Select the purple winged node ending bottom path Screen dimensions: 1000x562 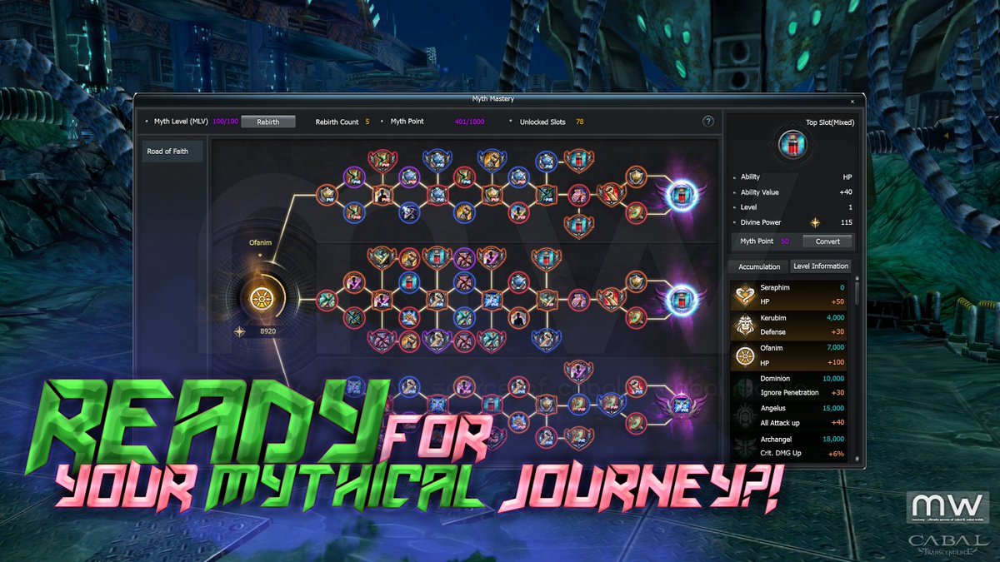(680, 406)
